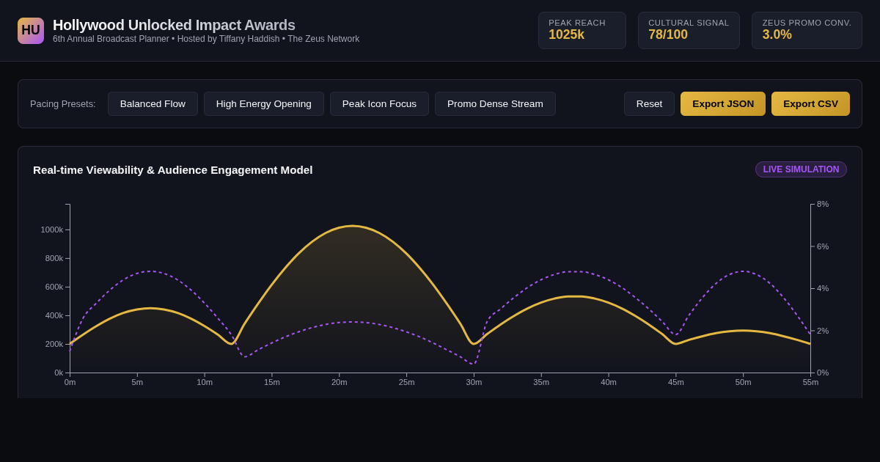
Task: Click the 30m tick on time axis
Action: 474,382
